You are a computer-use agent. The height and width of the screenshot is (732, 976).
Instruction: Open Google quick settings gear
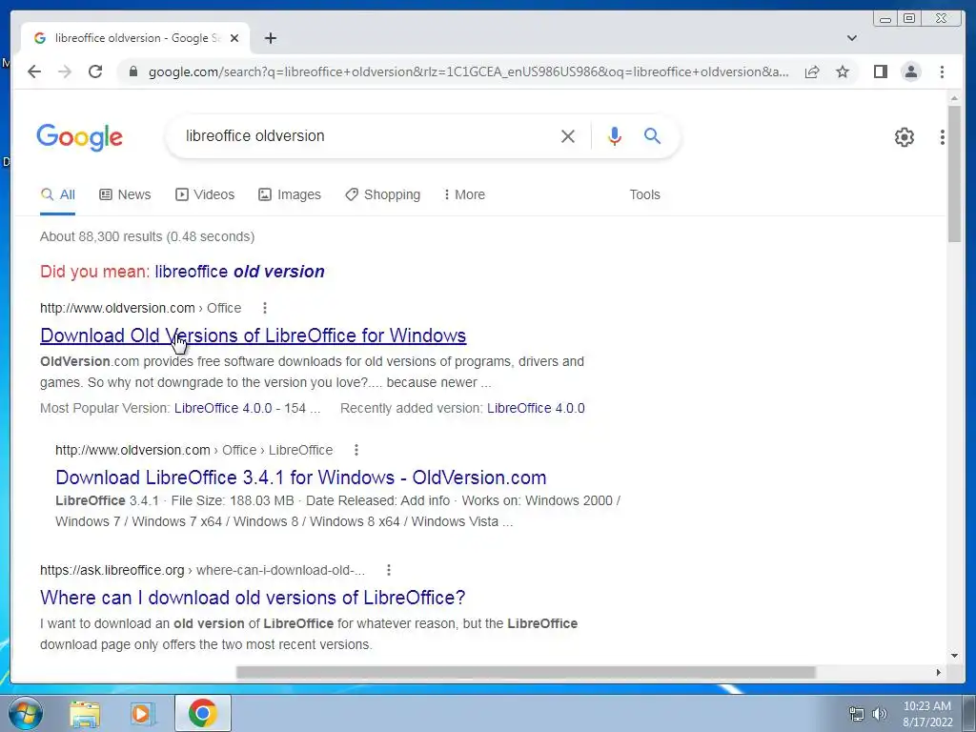[x=904, y=137]
